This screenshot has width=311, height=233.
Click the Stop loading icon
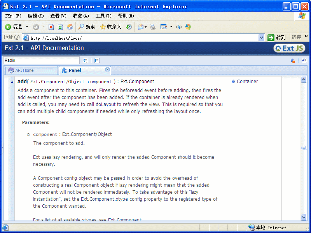(x=51, y=27)
